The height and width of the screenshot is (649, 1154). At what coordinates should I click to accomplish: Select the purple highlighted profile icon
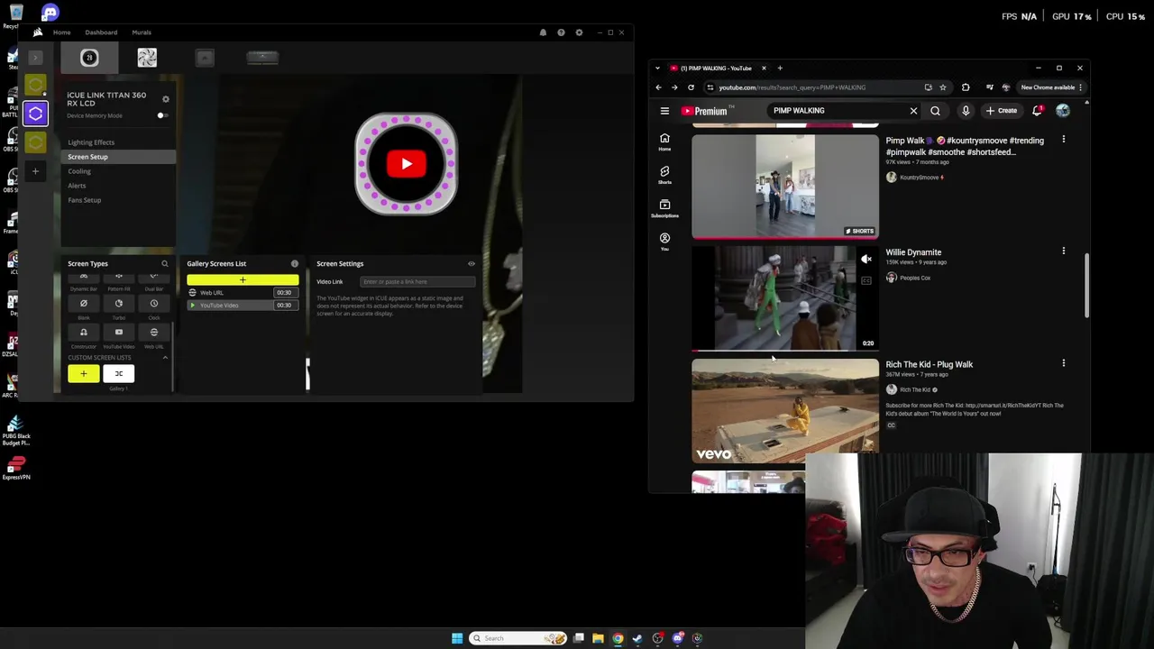pyautogui.click(x=35, y=114)
